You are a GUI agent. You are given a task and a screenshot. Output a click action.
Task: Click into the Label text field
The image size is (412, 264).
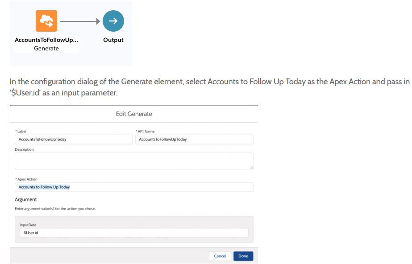click(x=73, y=140)
